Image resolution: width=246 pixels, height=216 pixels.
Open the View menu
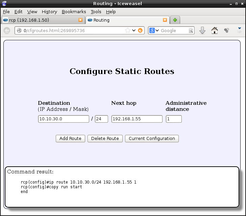click(x=32, y=12)
